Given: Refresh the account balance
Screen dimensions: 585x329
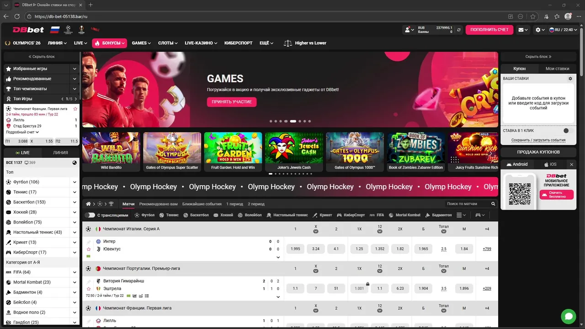Looking at the screenshot, I should 458,30.
